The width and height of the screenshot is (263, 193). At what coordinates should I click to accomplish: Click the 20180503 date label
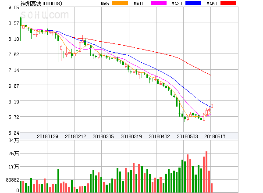[187, 136]
